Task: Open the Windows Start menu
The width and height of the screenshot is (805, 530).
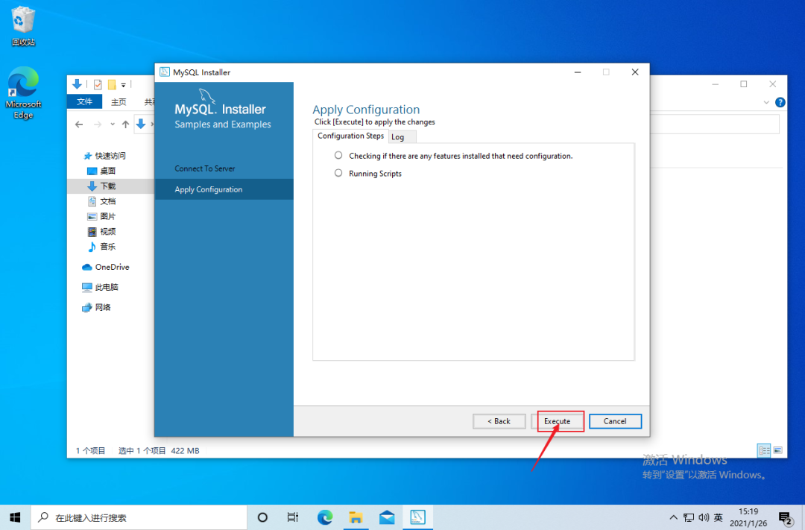Action: coord(16,517)
